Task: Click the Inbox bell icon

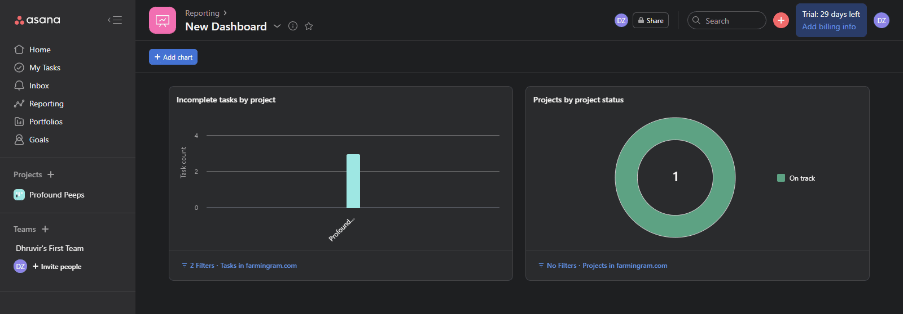Action: pos(19,86)
